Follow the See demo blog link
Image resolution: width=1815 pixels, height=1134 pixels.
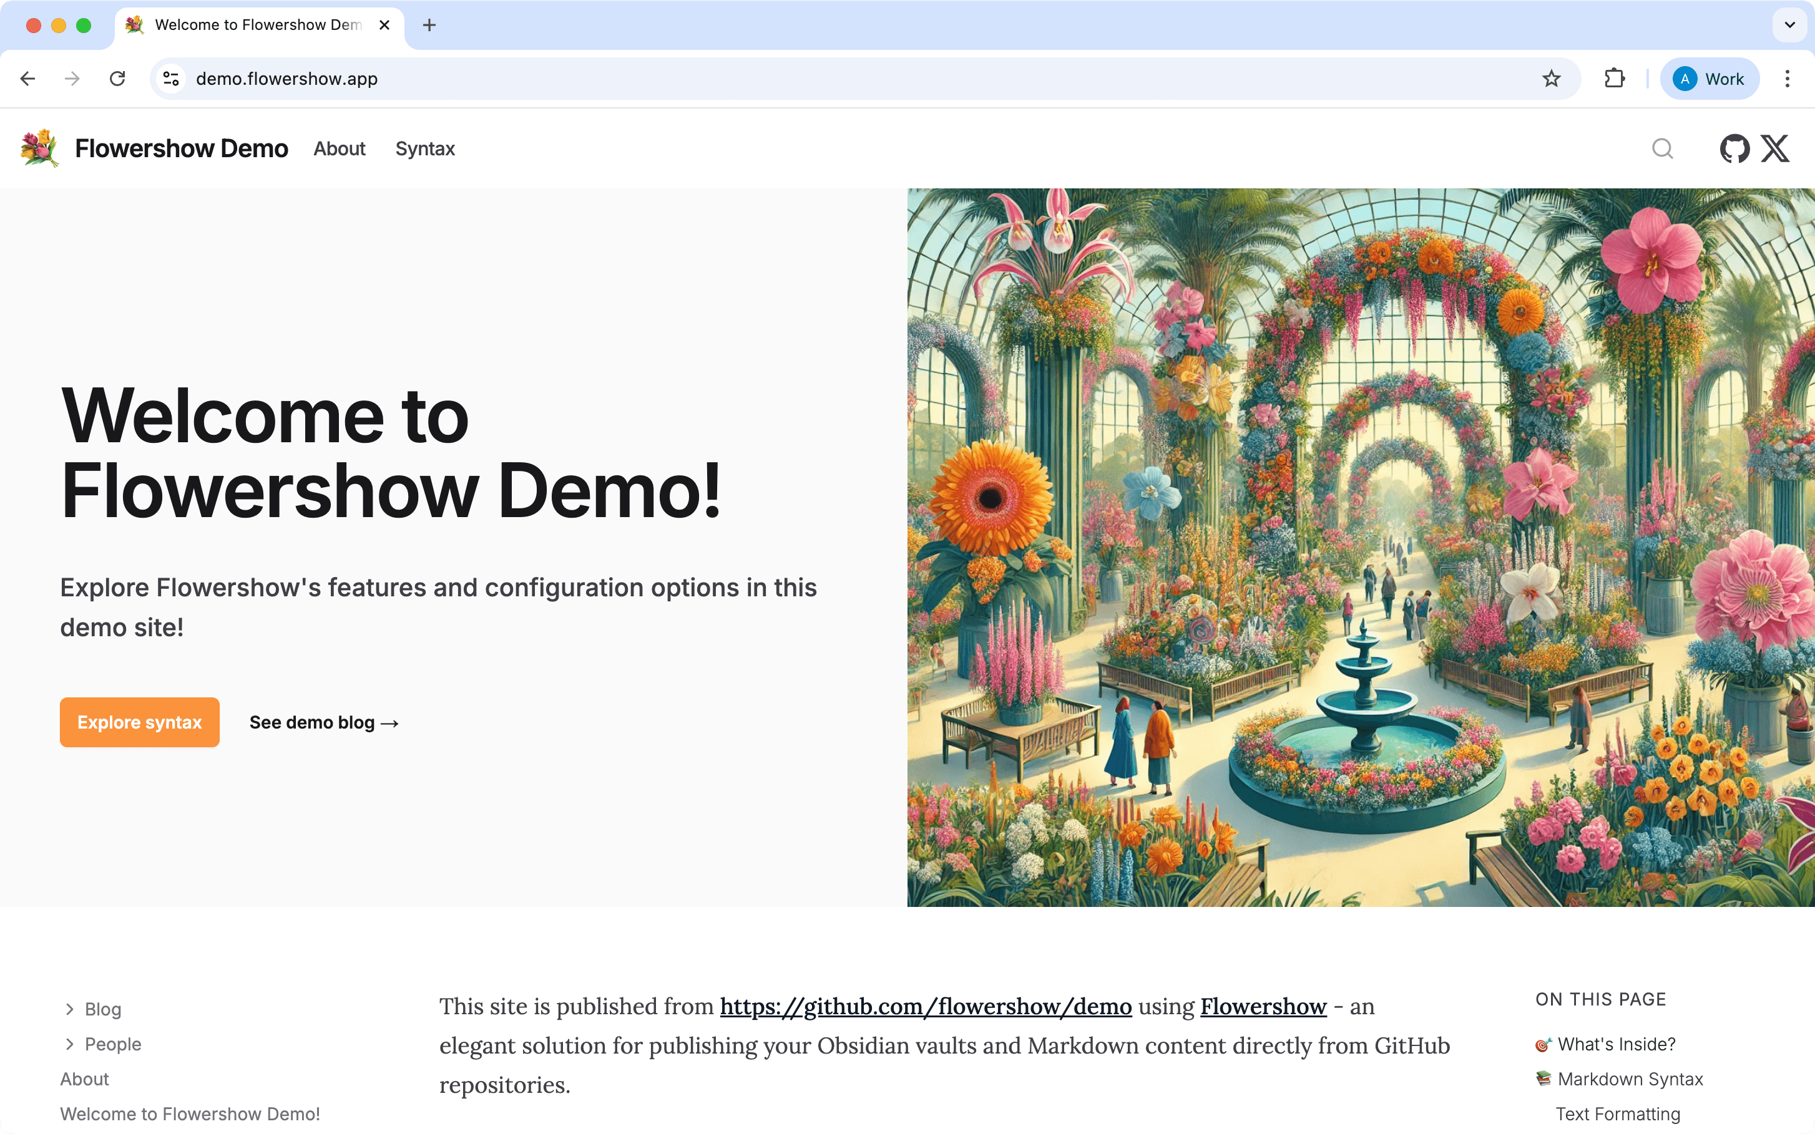323,722
